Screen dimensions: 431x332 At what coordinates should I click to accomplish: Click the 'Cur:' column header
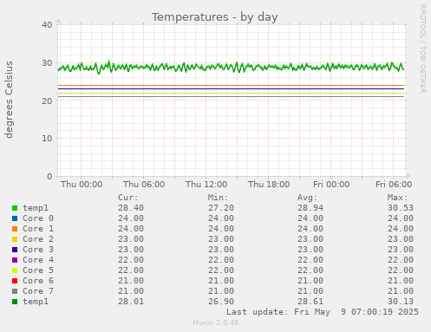128,198
